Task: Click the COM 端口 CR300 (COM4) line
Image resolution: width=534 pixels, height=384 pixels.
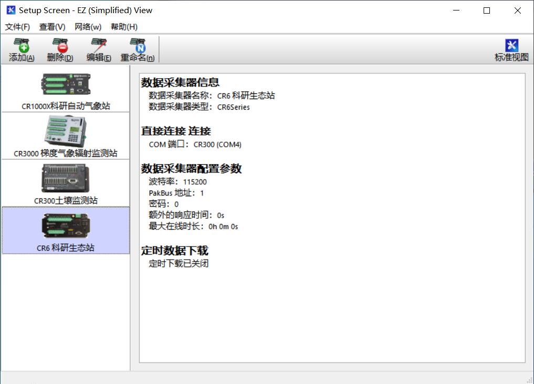Action: click(x=195, y=144)
